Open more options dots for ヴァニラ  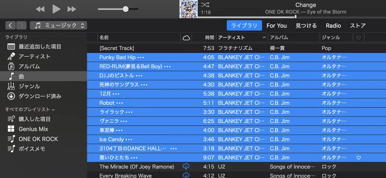(x=124, y=122)
